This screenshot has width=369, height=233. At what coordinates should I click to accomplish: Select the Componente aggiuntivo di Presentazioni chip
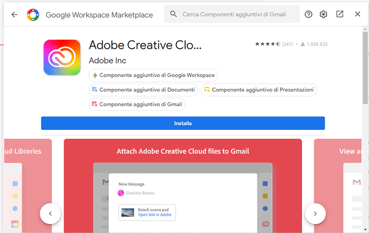(x=259, y=90)
